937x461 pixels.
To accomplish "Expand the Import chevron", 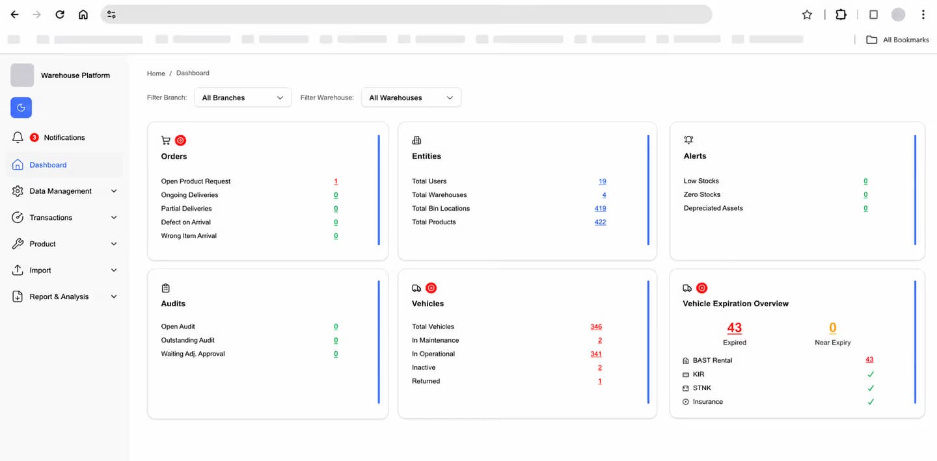I will pyautogui.click(x=114, y=270).
